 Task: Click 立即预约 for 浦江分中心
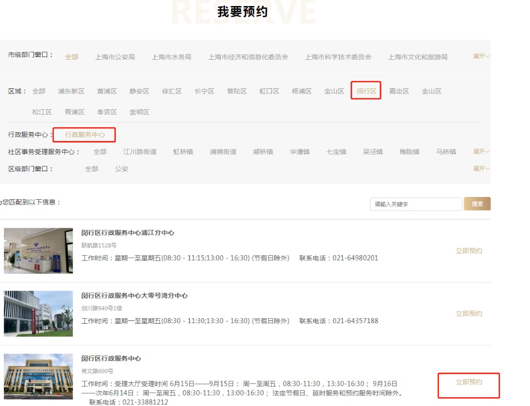469,251
